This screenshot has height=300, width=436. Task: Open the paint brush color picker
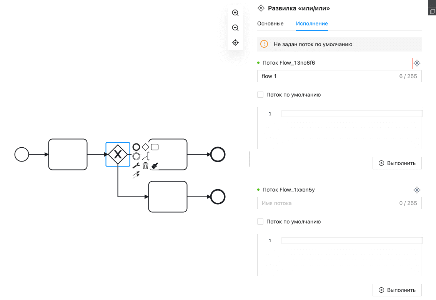pos(155,165)
